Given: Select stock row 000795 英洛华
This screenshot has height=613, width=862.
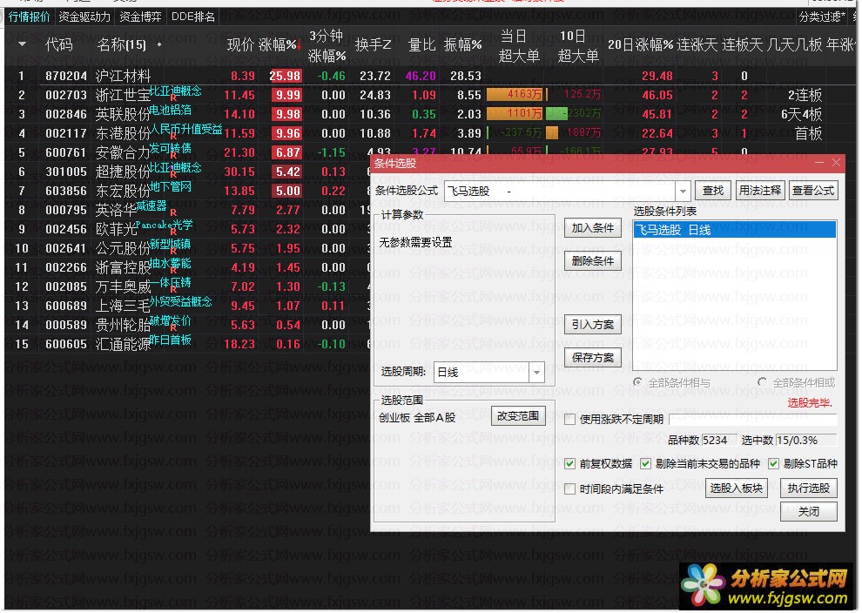Looking at the screenshot, I should (187, 210).
